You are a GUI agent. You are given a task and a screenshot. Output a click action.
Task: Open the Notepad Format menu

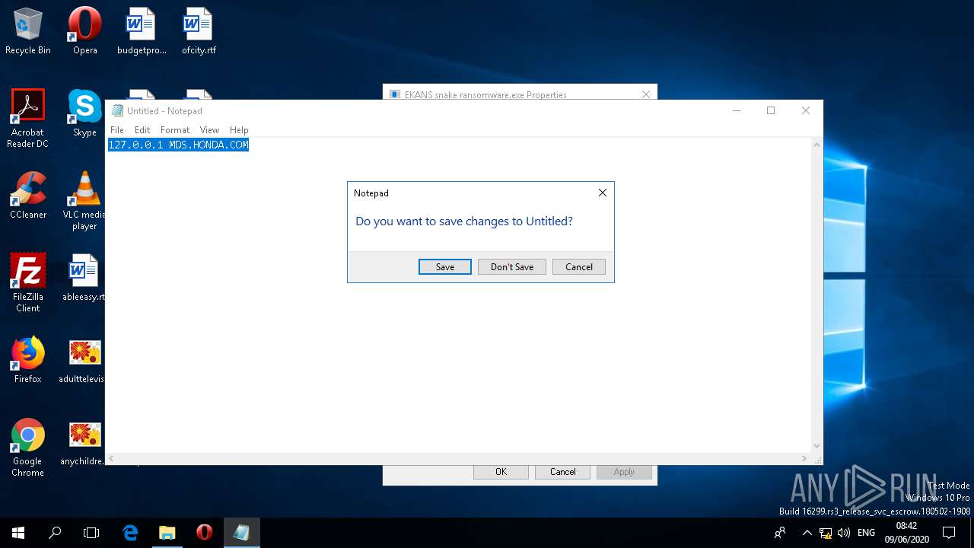tap(175, 130)
